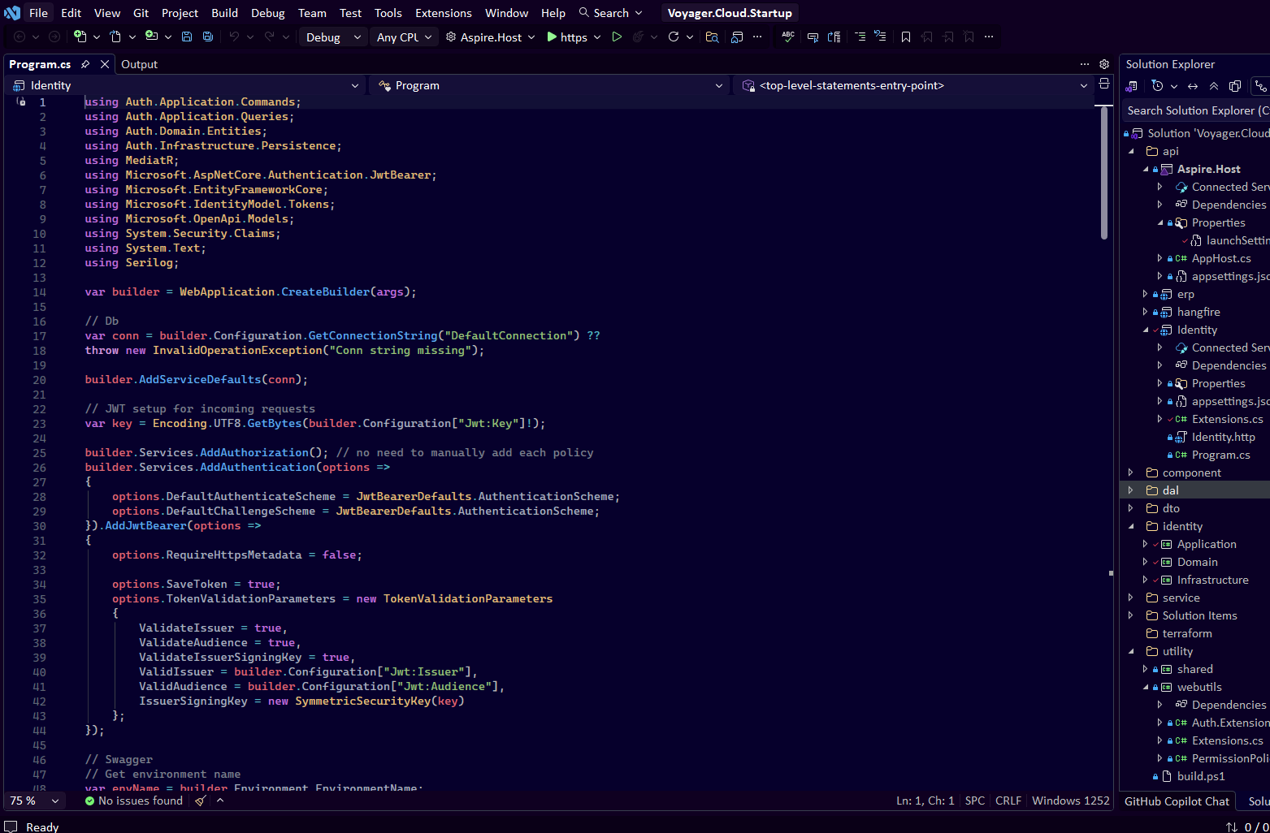Screen dimensions: 1270x833
Task: Toggle pin on the Program.cs tab
Action: [85, 64]
